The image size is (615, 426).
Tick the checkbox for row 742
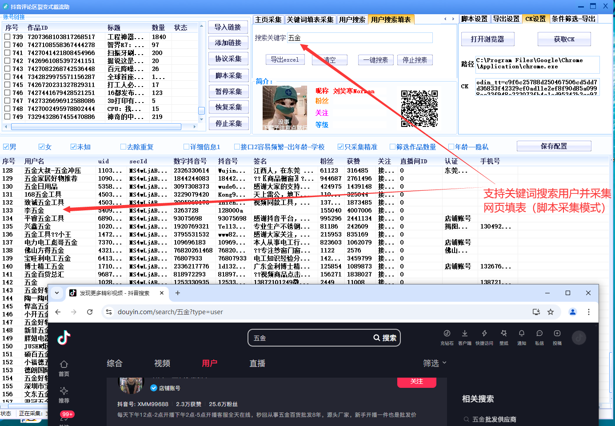(x=8, y=61)
